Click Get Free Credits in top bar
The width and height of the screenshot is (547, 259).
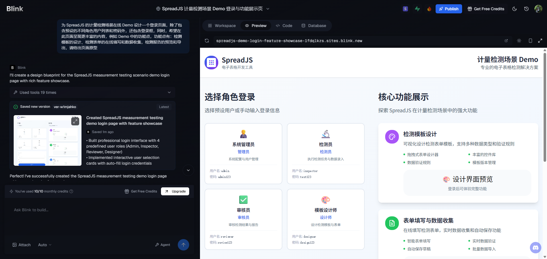coord(486,9)
